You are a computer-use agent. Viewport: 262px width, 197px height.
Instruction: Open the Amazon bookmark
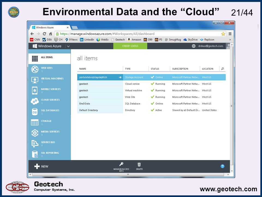(x=134, y=39)
